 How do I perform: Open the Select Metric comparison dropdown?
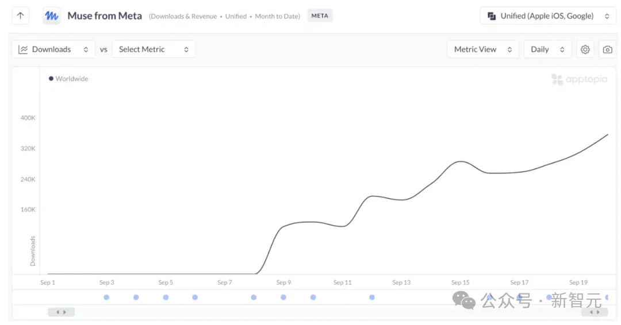154,49
